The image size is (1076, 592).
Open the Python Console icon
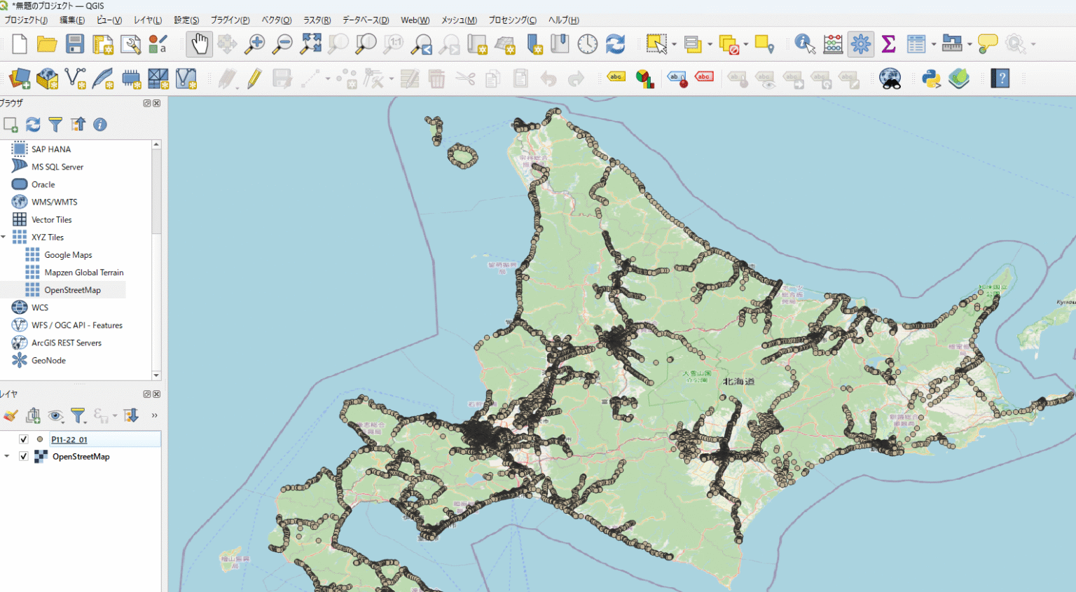coord(931,78)
